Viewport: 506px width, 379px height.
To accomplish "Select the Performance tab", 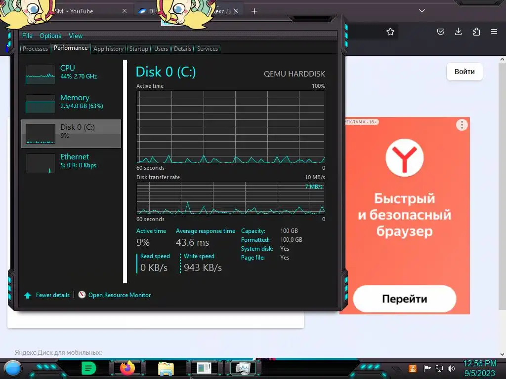I will coord(71,48).
